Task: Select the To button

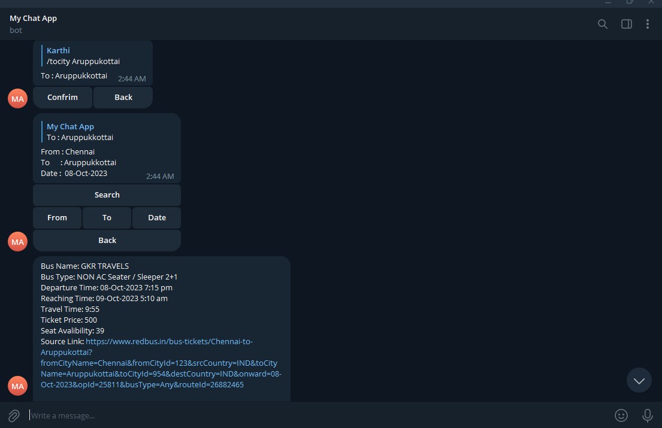Action: click(x=107, y=217)
